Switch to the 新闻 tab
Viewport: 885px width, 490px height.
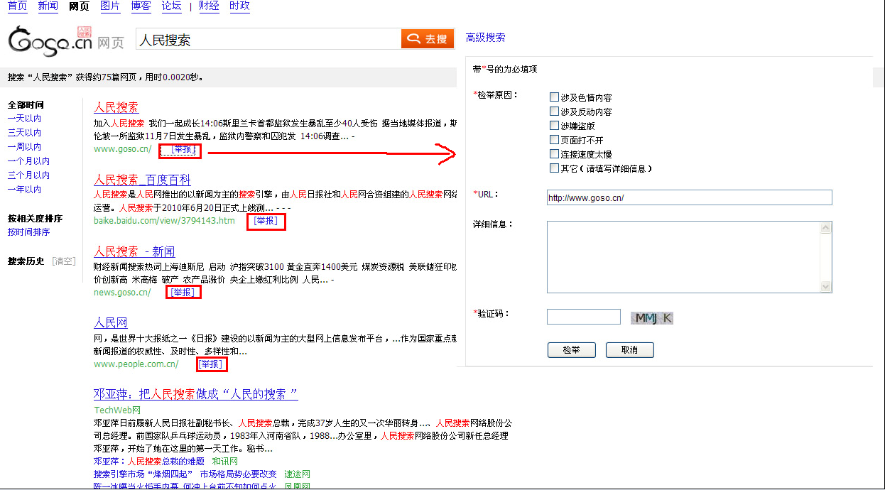(48, 6)
